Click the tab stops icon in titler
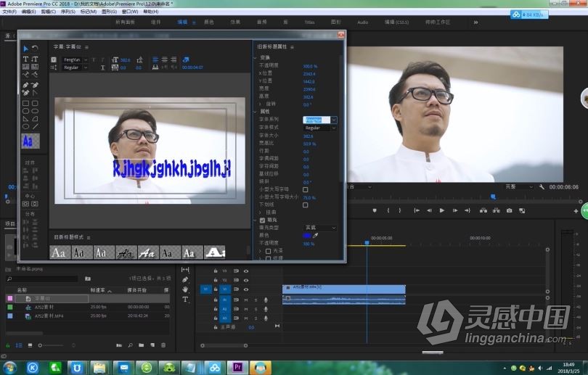588x375 pixels. (x=155, y=67)
